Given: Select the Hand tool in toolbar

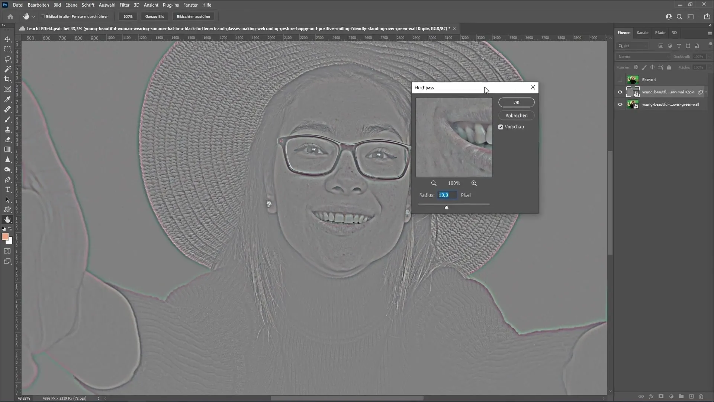Looking at the screenshot, I should 7,220.
